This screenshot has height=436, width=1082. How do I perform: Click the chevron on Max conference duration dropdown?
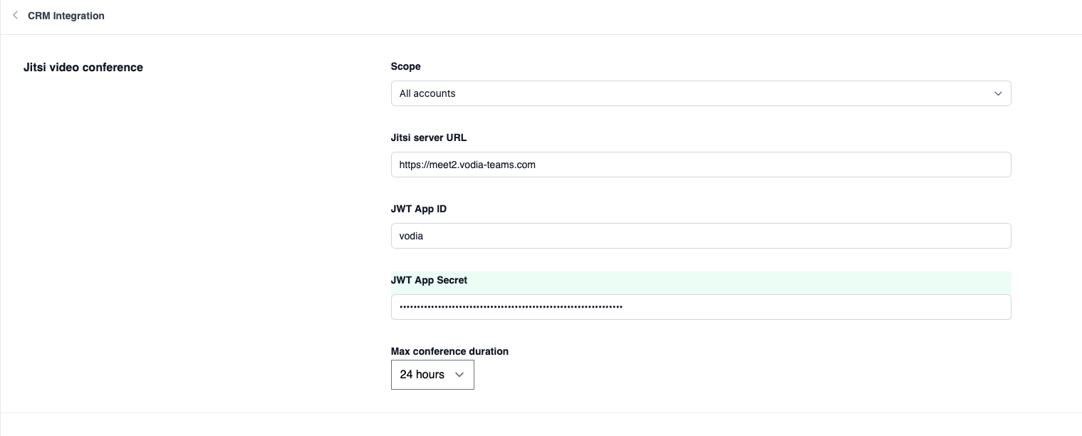coord(459,375)
